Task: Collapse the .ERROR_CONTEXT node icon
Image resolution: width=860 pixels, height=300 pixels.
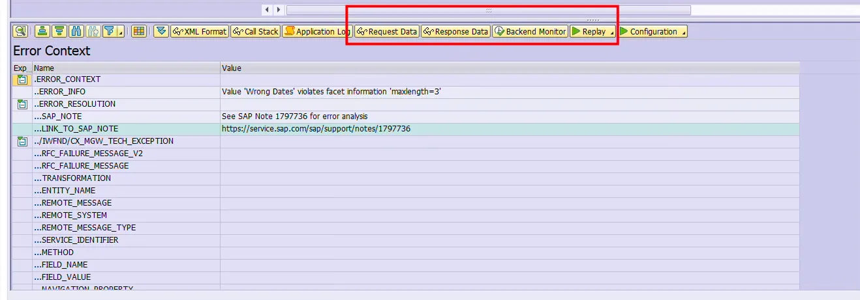Action: click(x=22, y=79)
